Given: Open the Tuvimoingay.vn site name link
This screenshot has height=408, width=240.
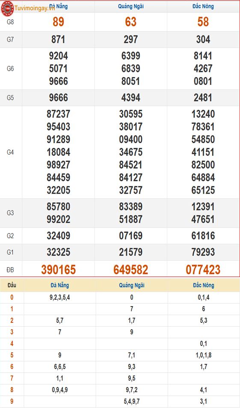Looking at the screenshot, I should [35, 8].
